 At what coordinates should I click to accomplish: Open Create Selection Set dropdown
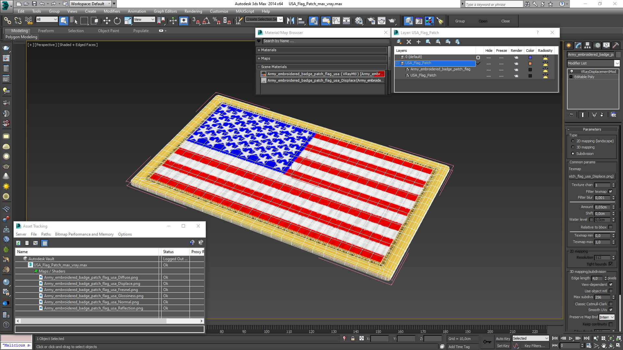pyautogui.click(x=264, y=19)
